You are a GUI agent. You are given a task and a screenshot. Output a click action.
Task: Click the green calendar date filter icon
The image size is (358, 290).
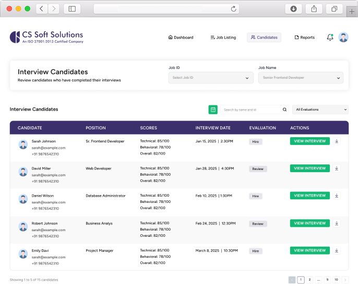[x=213, y=110]
